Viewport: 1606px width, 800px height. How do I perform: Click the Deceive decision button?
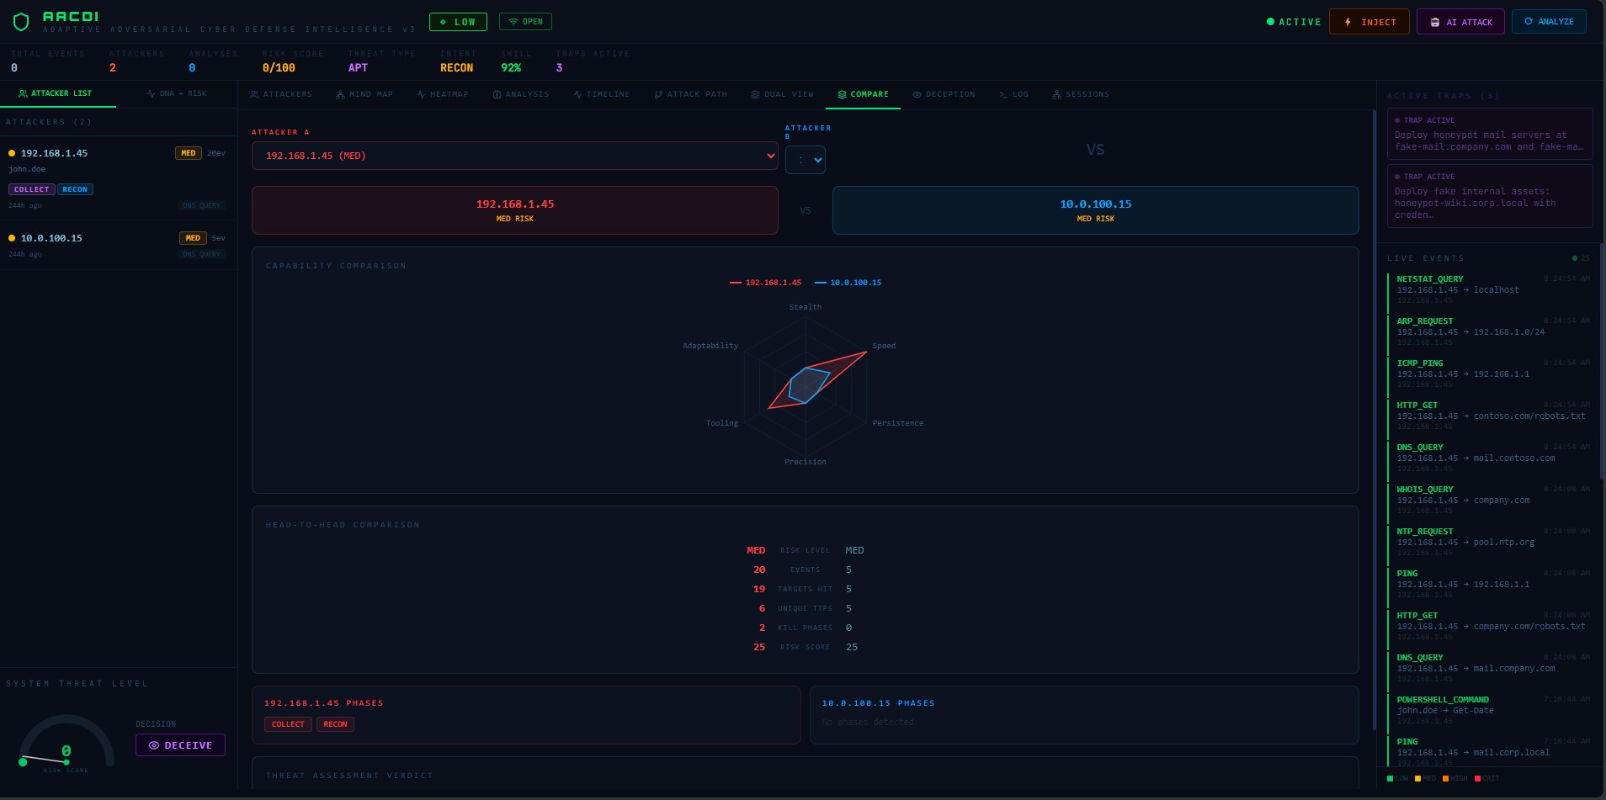(x=180, y=745)
